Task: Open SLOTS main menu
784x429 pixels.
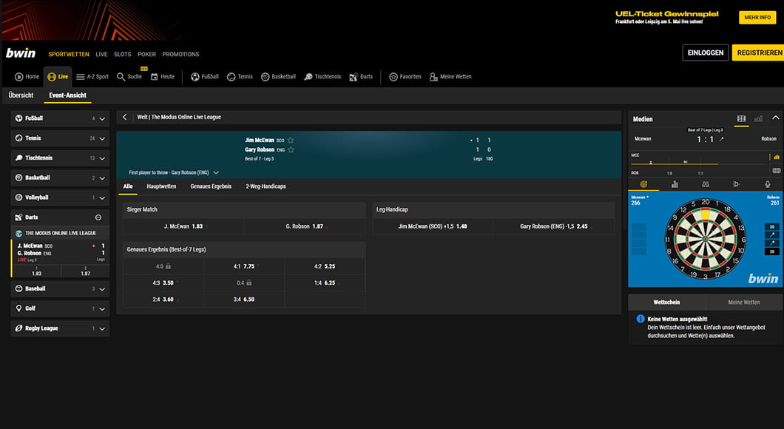Action: [123, 54]
